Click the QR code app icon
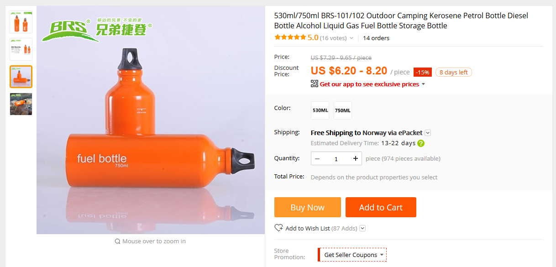Screen dimensions: 556x267 pyautogui.click(x=314, y=84)
